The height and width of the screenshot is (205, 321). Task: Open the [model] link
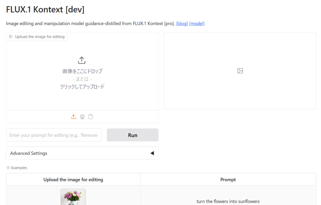point(197,24)
